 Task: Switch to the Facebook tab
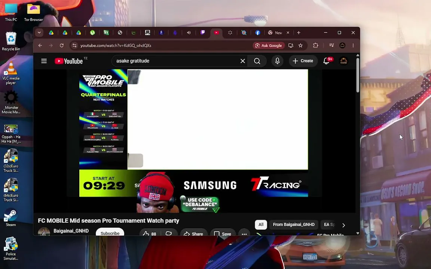[x=257, y=33]
